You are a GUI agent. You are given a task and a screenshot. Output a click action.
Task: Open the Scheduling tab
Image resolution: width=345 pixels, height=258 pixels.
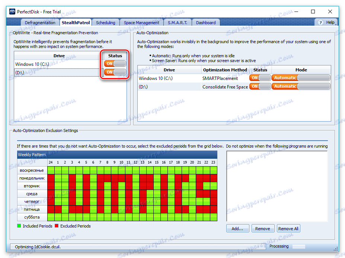click(106, 23)
